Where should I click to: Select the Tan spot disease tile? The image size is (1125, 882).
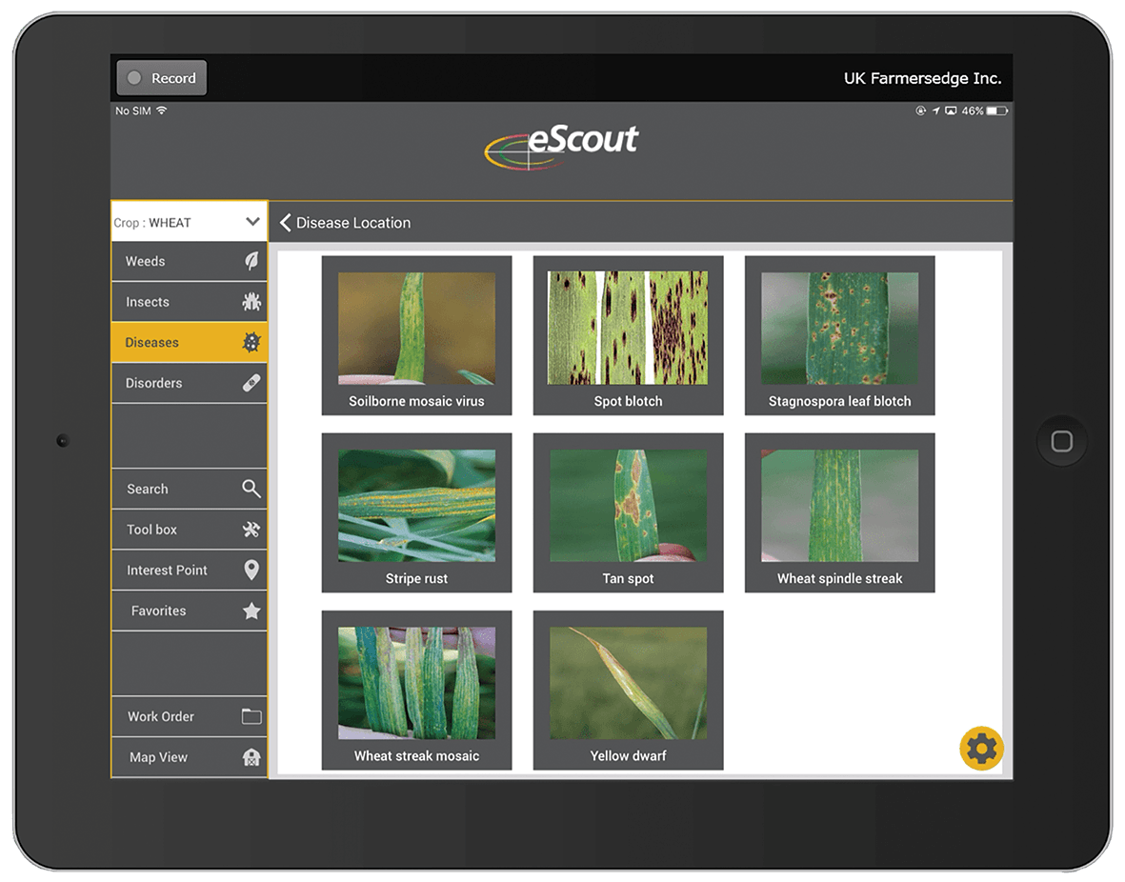[628, 512]
